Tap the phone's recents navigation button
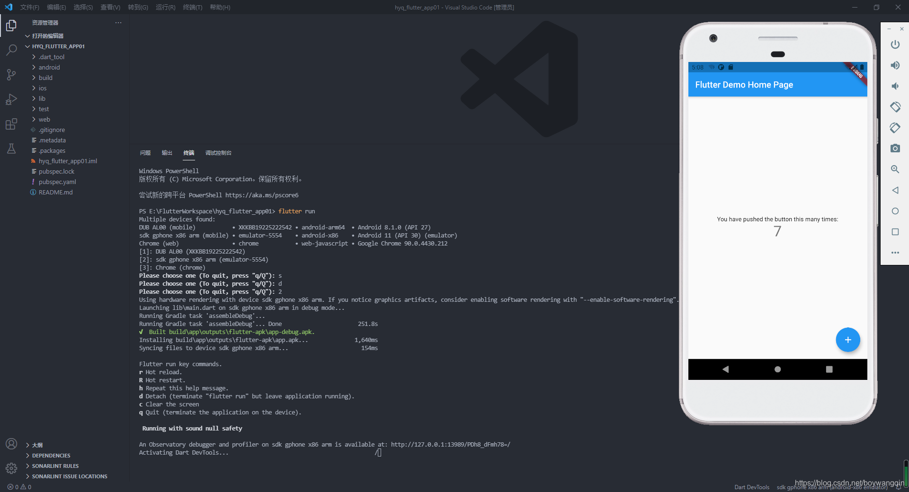 click(829, 369)
